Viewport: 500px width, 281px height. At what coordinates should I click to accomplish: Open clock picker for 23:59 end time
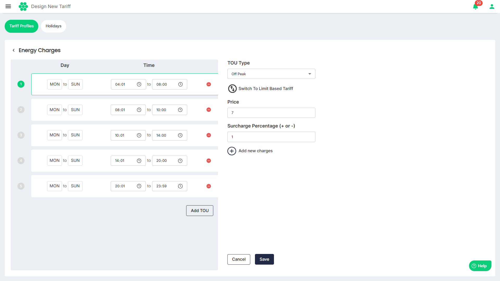point(180,186)
